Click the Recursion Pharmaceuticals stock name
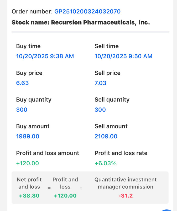177x211 pixels. click(81, 22)
